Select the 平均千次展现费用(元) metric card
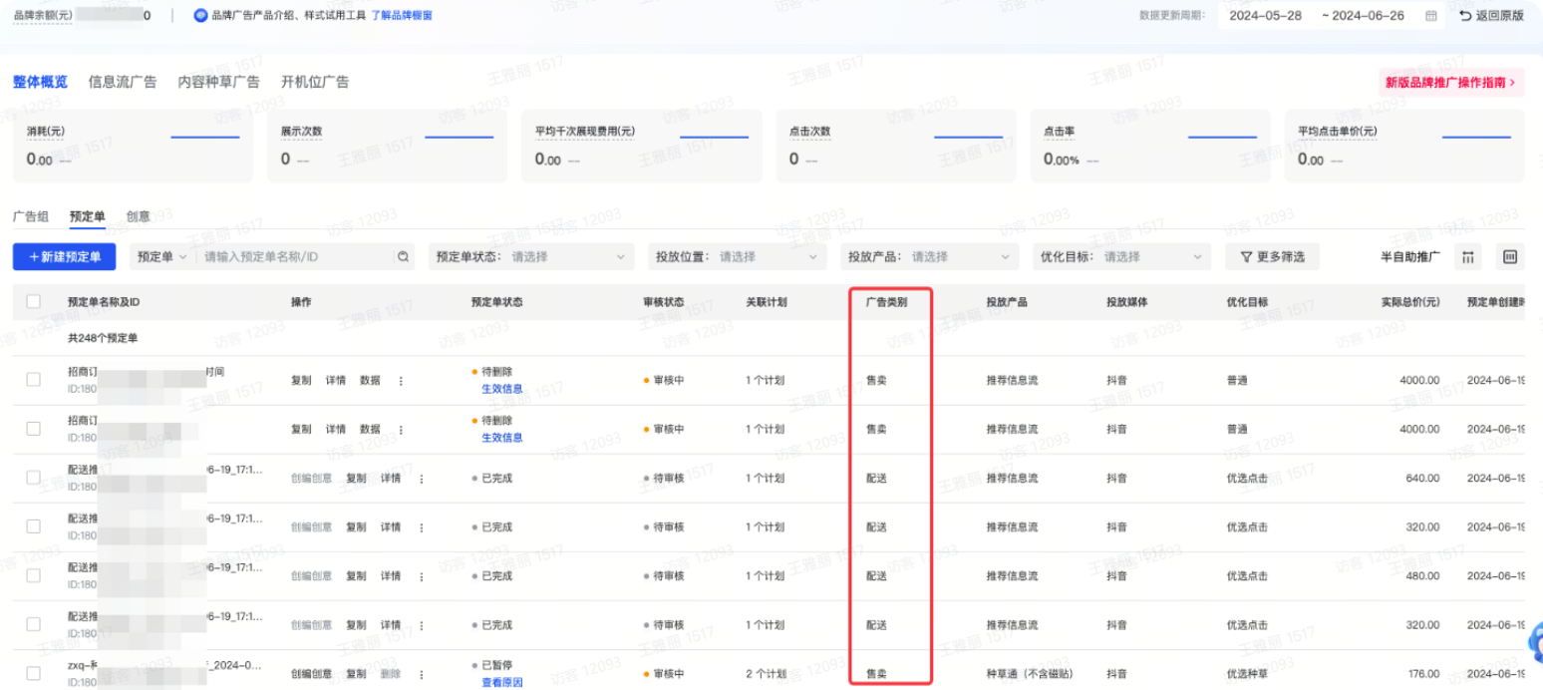The width and height of the screenshot is (1543, 690). pos(642,146)
